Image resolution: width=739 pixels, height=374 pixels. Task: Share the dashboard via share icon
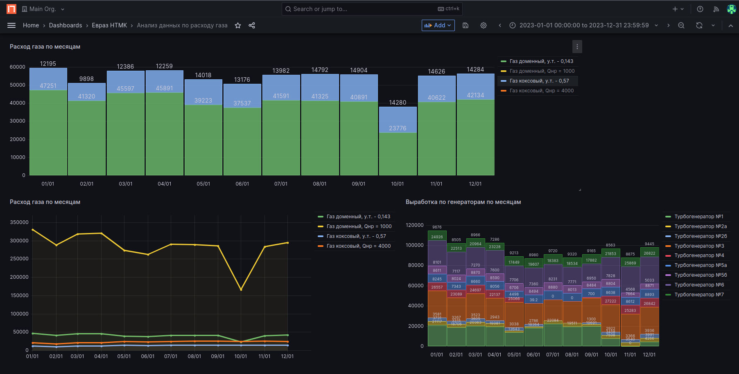(x=252, y=25)
